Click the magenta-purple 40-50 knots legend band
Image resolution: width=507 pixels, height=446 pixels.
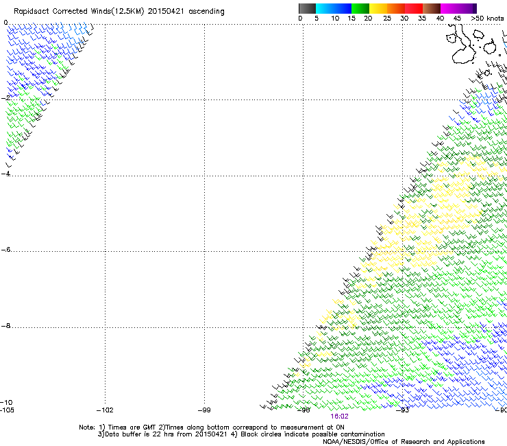tap(458, 8)
